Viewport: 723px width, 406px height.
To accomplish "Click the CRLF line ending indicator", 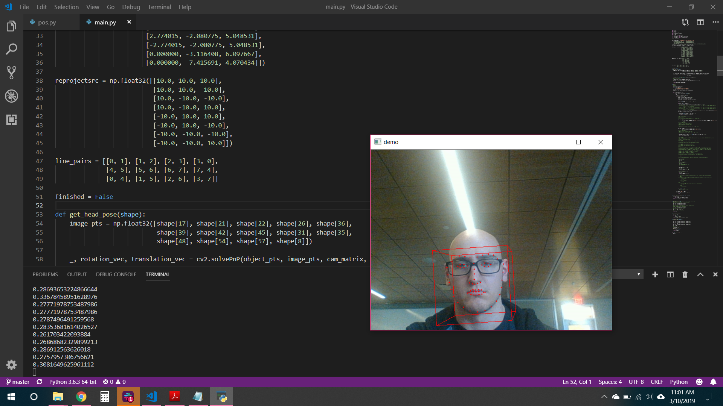I will tap(657, 382).
